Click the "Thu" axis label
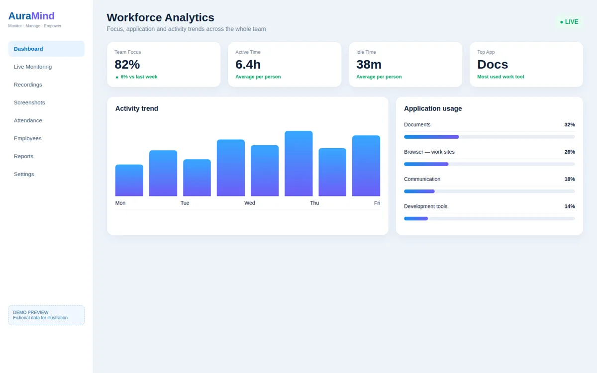The width and height of the screenshot is (597, 373). pos(314,203)
